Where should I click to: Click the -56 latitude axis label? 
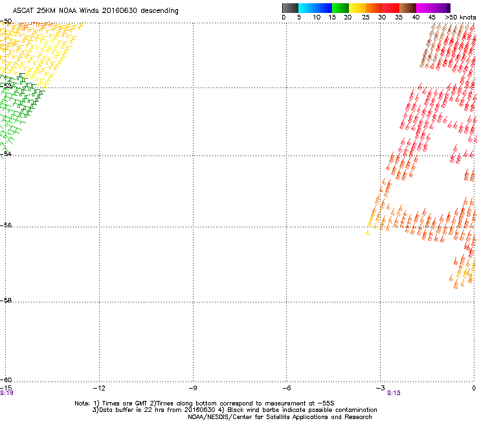click(6, 225)
